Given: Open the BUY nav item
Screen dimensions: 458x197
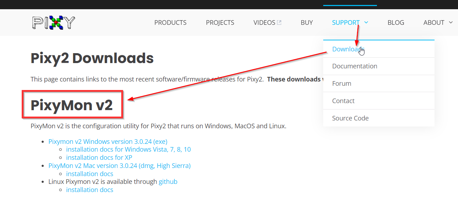Looking at the screenshot, I should click(307, 23).
